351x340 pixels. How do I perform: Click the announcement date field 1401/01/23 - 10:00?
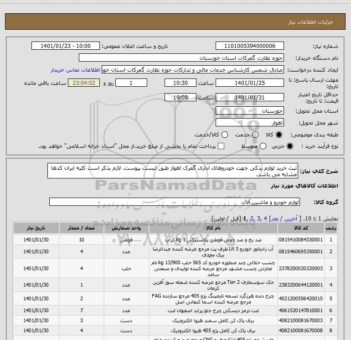pyautogui.click(x=65, y=46)
